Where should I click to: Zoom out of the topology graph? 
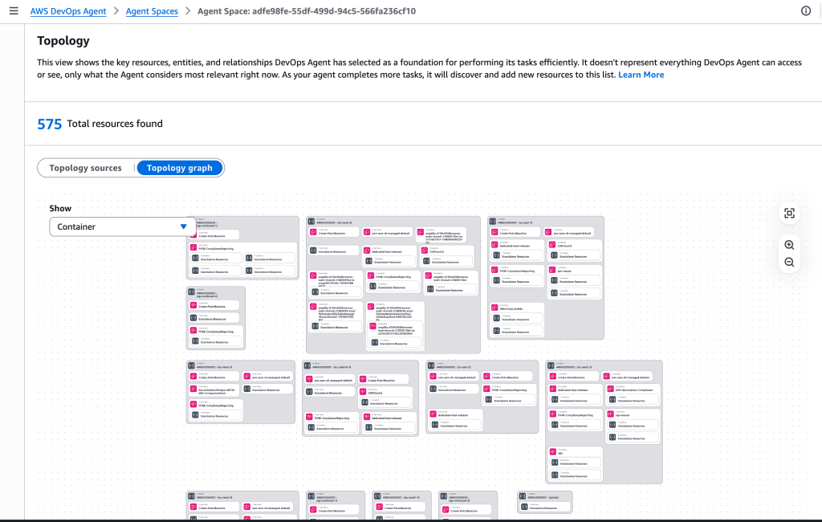[789, 261]
